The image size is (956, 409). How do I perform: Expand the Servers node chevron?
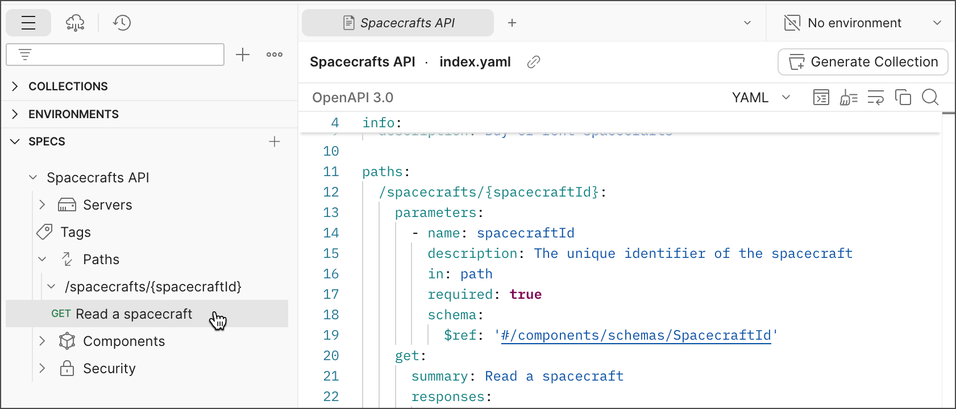coord(42,204)
